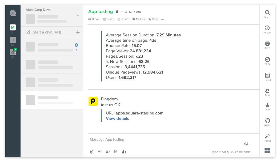Open the Recent history panel
This screenshot has width=280, height=162.
tap(267, 29)
